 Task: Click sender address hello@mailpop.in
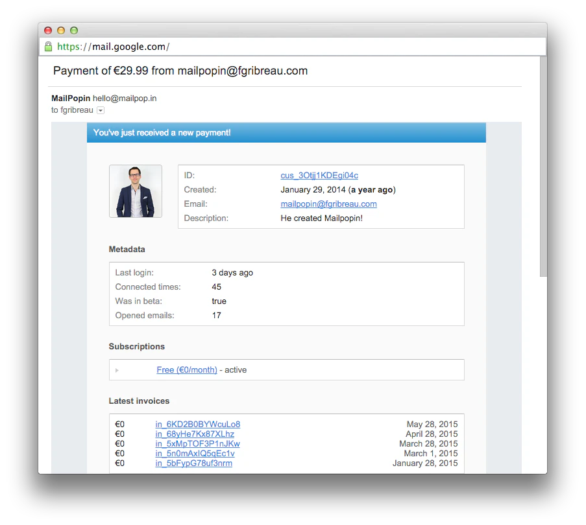(125, 99)
